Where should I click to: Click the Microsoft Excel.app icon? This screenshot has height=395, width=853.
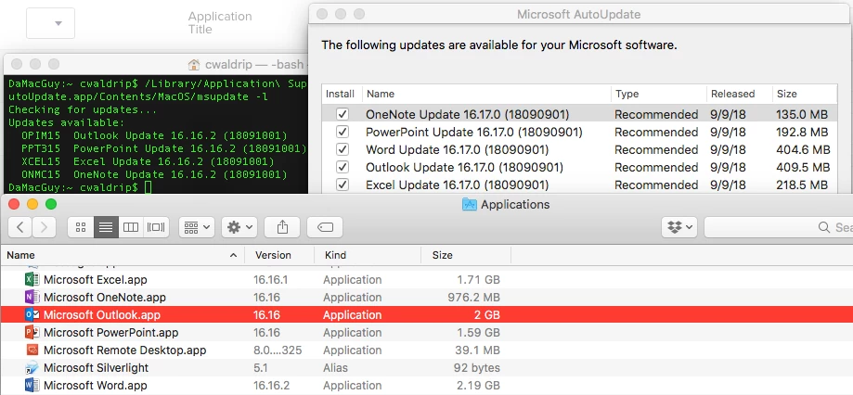click(32, 280)
